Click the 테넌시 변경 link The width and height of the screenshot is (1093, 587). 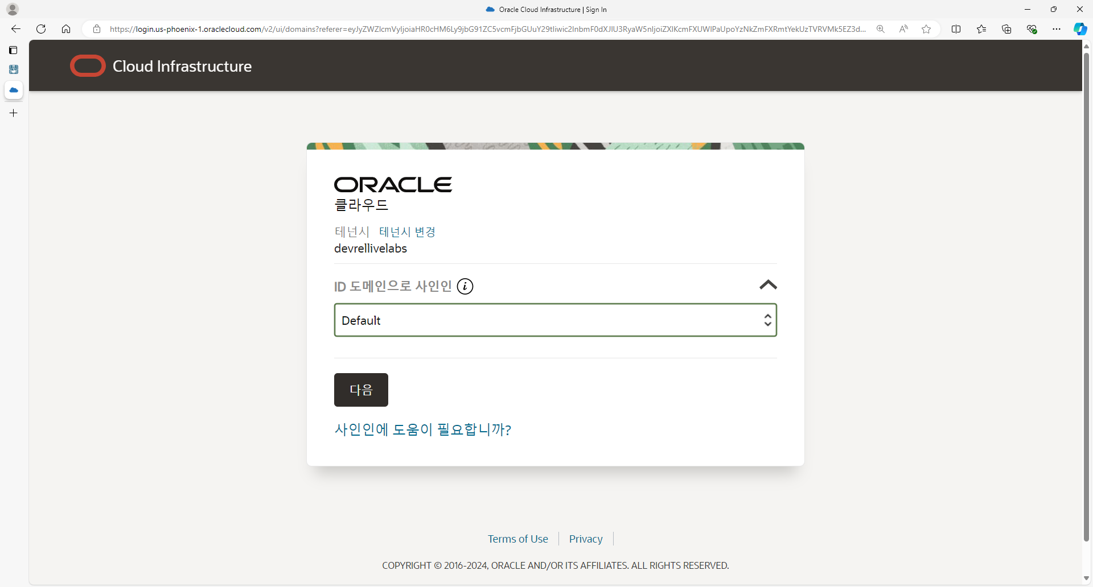coord(407,232)
